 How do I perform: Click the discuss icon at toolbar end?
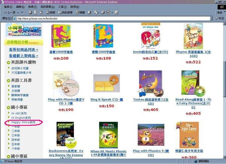pyautogui.click(x=116, y=12)
